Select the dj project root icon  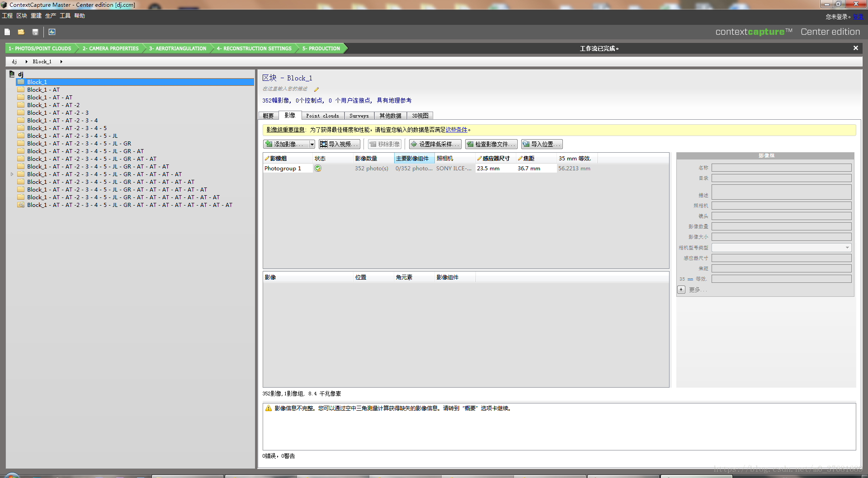point(12,74)
